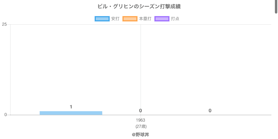
Task: Select the 1963 x-axis year label
Action: pos(141,120)
